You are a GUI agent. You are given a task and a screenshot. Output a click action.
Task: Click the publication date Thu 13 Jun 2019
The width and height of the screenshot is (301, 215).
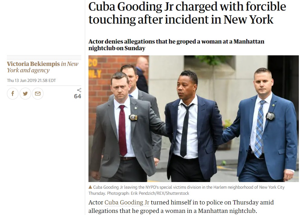(31, 80)
